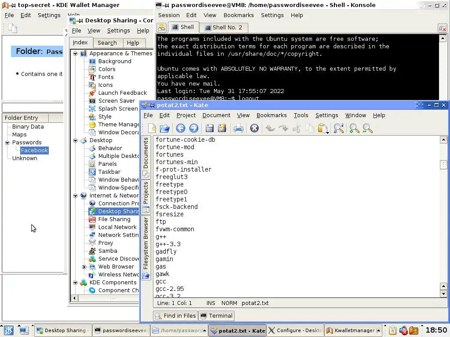Print potat2.txt using the printer icon

click(238, 129)
